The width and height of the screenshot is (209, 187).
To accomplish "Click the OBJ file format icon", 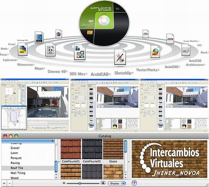I will coord(145,34).
